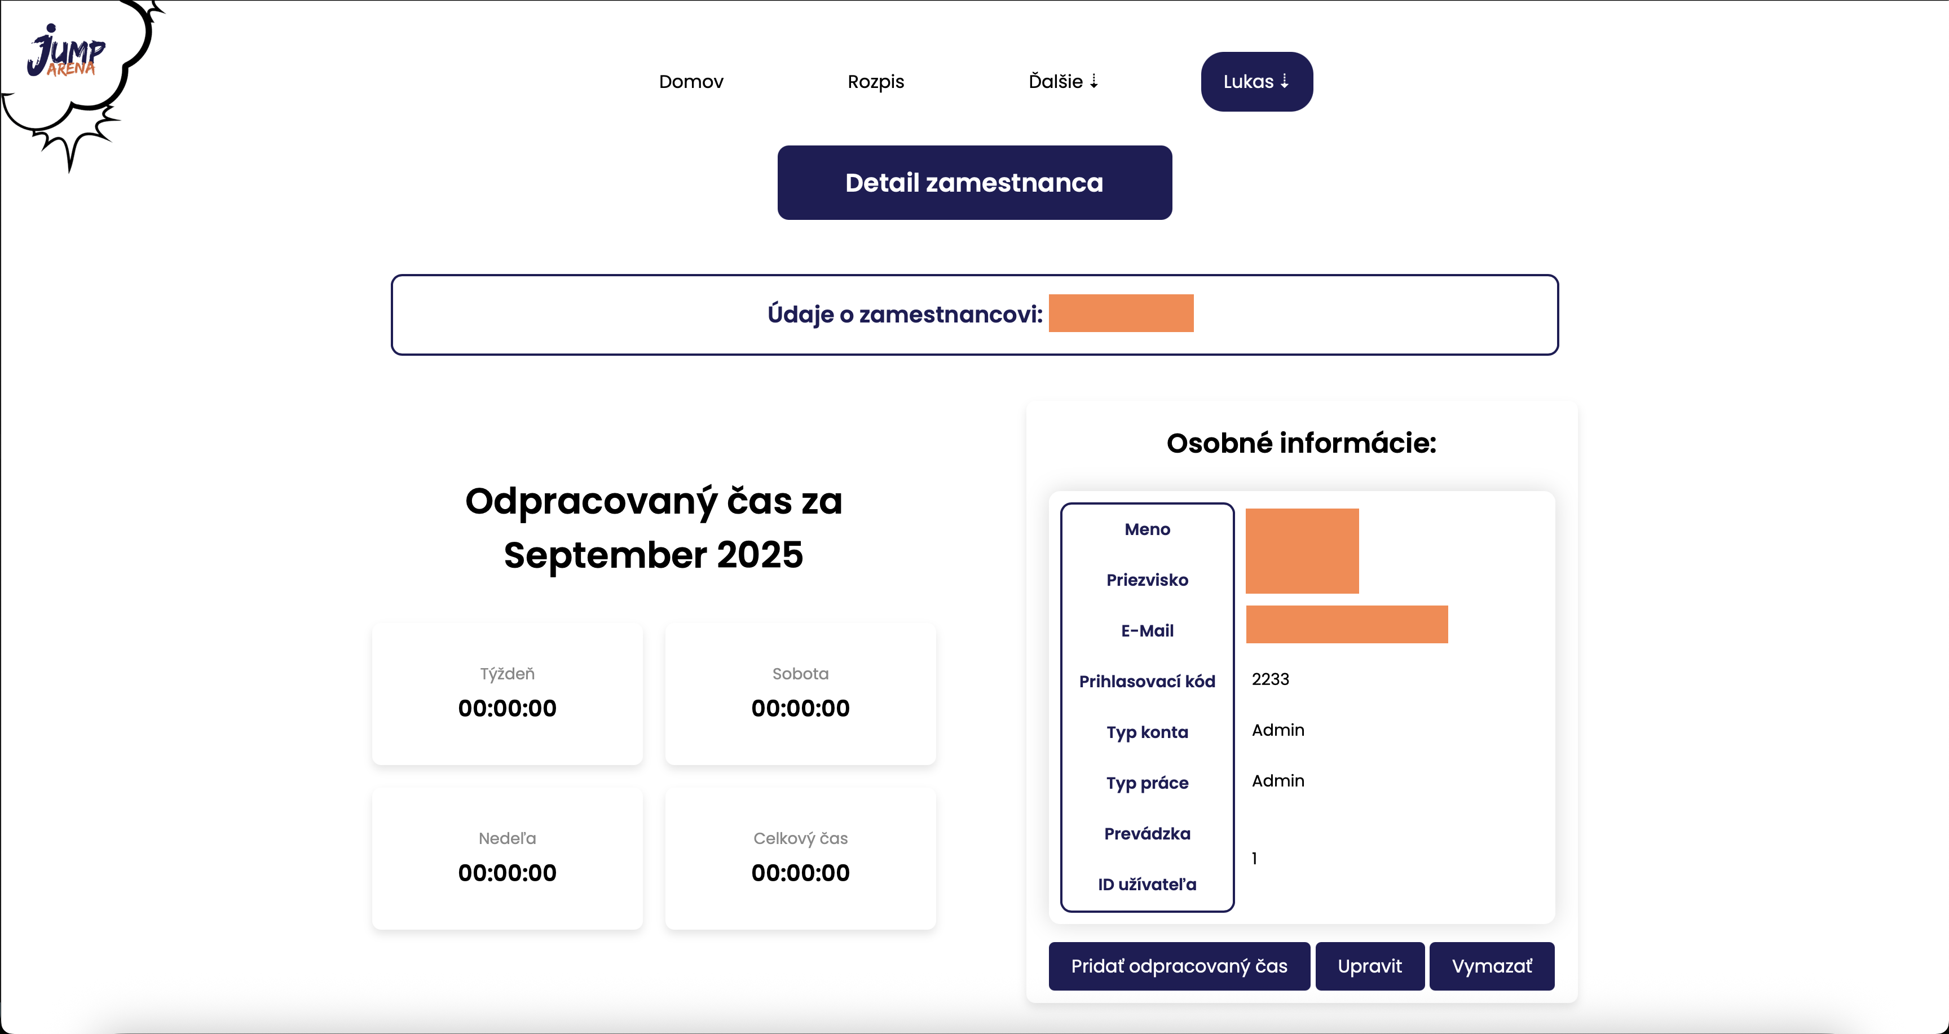The width and height of the screenshot is (1949, 1034).
Task: Click the Detail zamestnanca heading banner
Action: click(975, 182)
